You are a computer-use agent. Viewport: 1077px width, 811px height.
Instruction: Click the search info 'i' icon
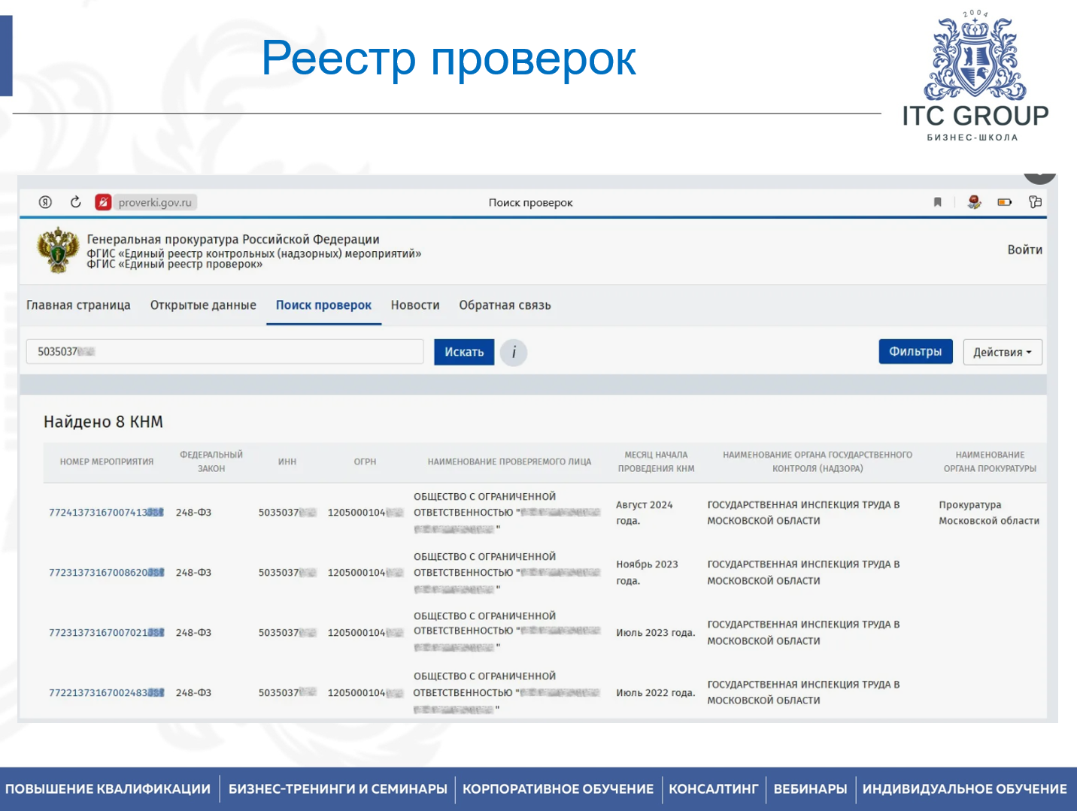pyautogui.click(x=514, y=352)
